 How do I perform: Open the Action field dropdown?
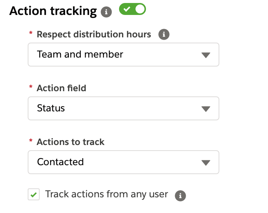[124, 108]
